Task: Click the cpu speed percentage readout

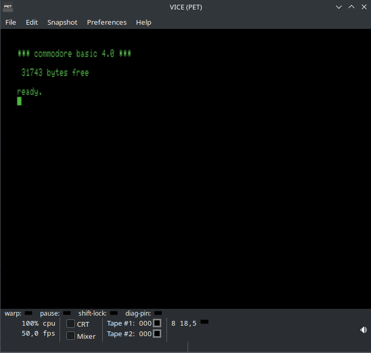Action: pos(38,324)
